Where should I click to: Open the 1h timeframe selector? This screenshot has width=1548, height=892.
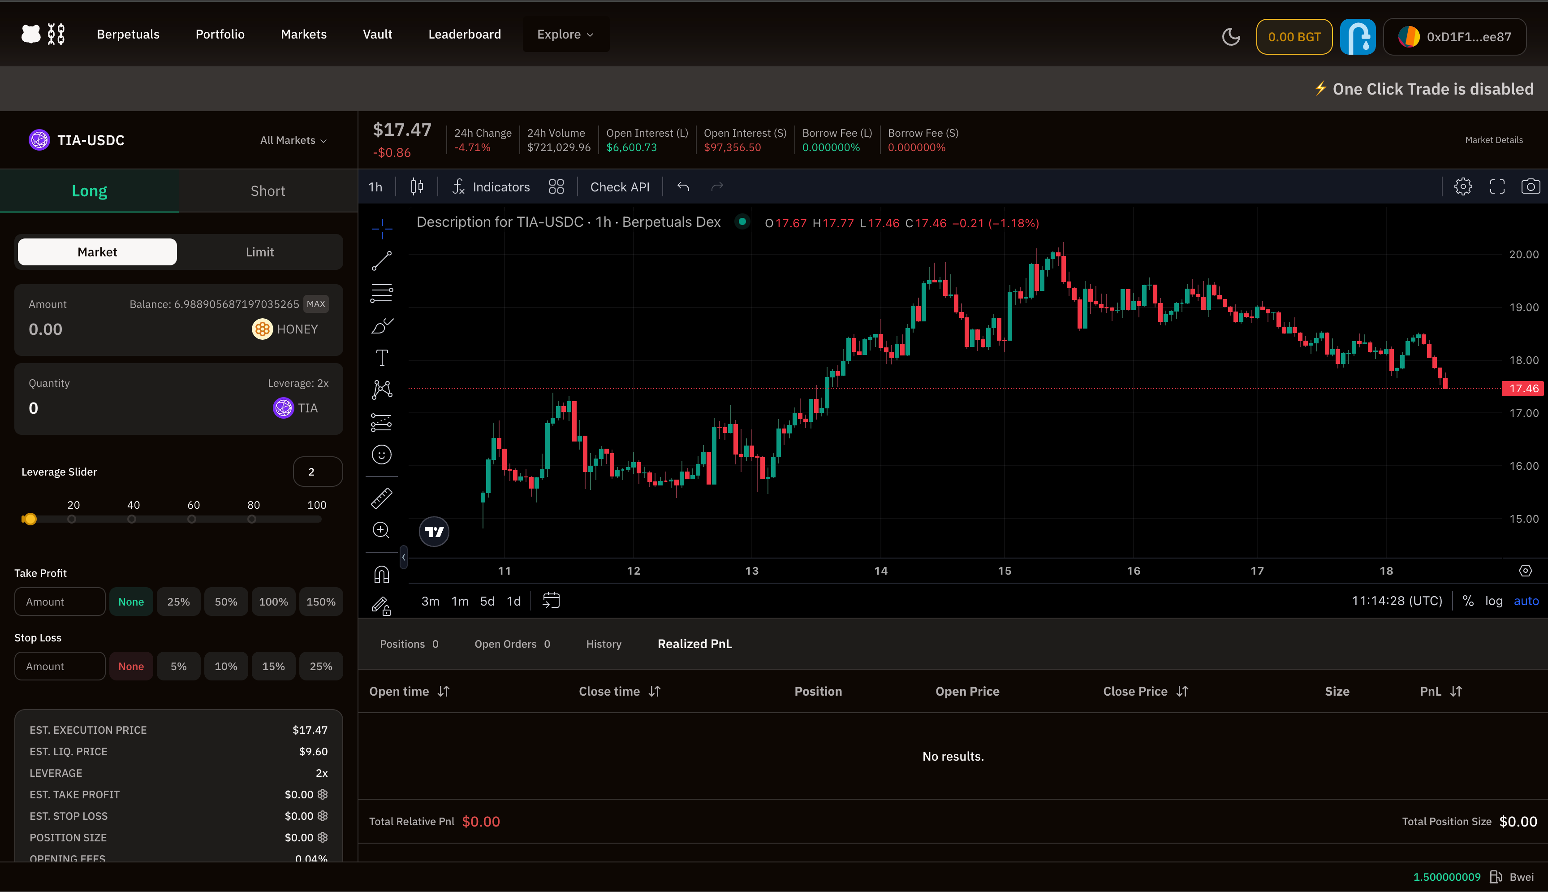tap(375, 187)
